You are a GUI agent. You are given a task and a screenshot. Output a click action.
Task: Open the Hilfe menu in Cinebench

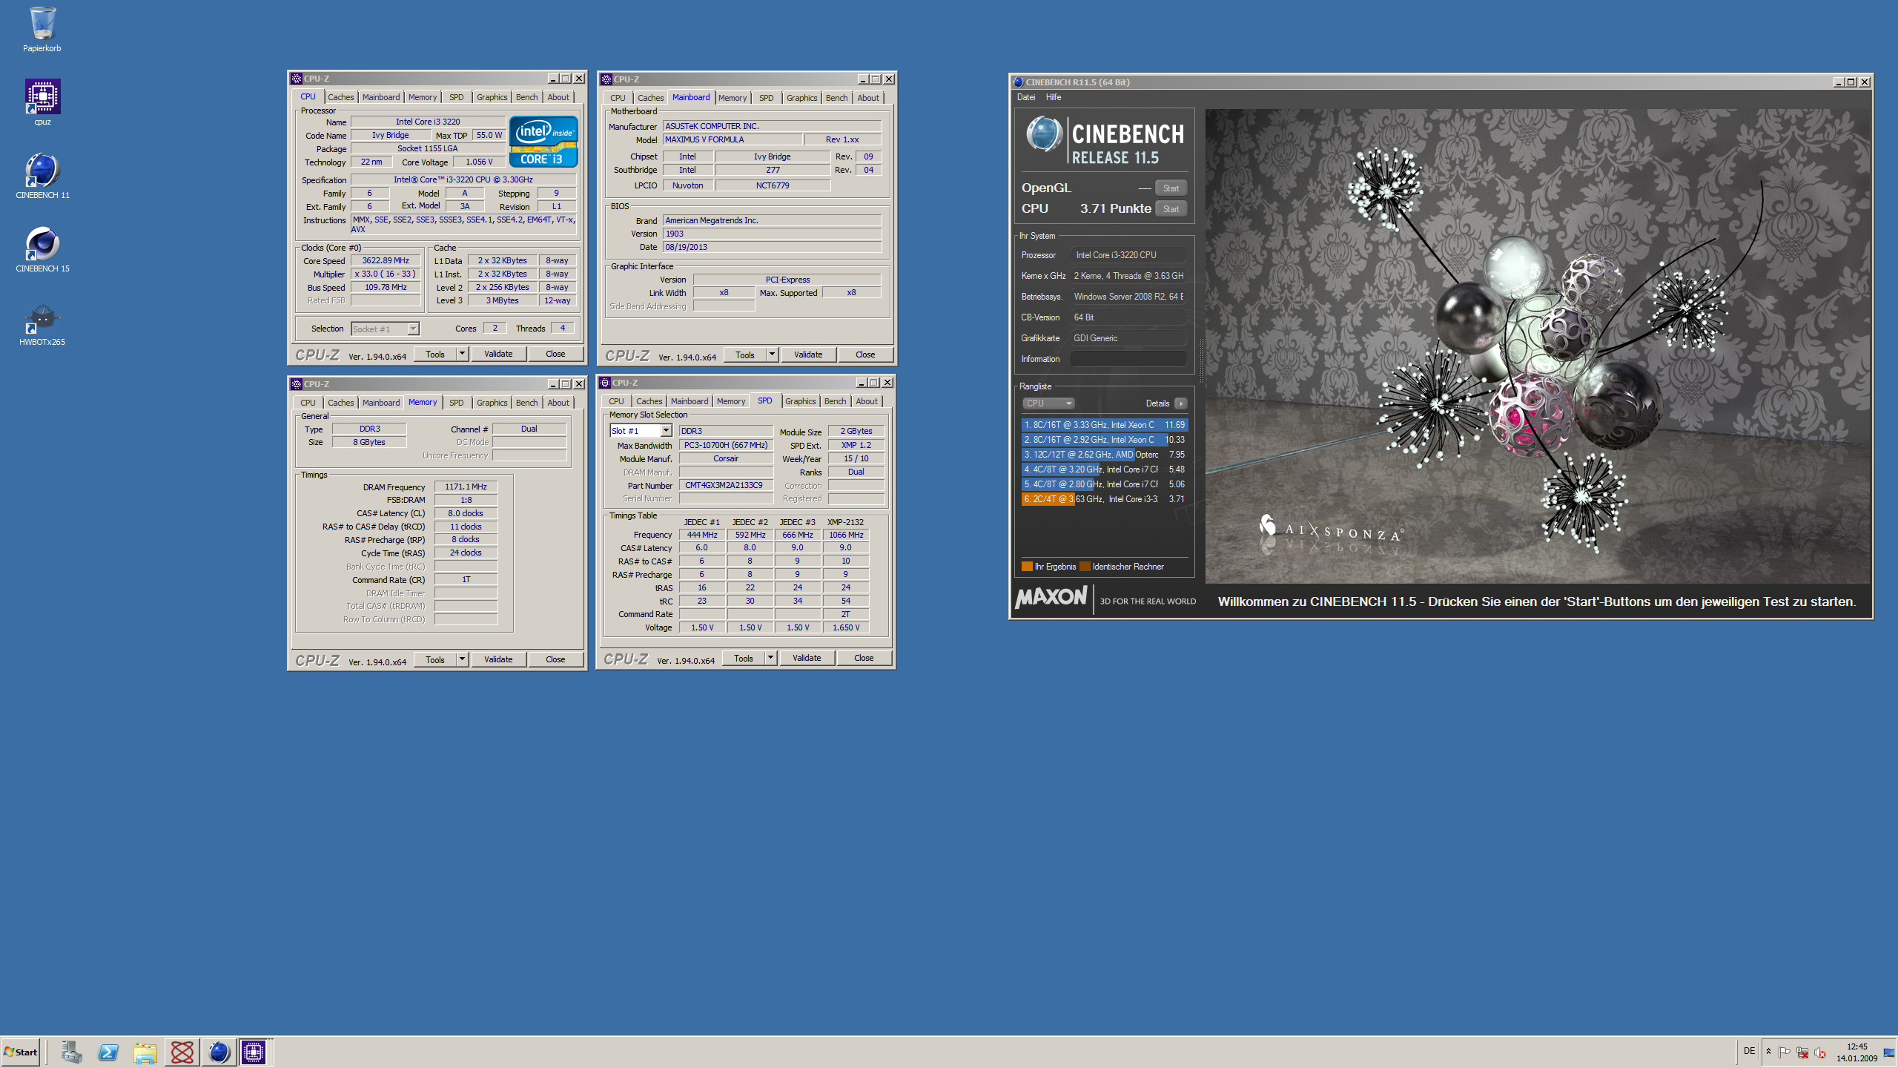tap(1054, 97)
